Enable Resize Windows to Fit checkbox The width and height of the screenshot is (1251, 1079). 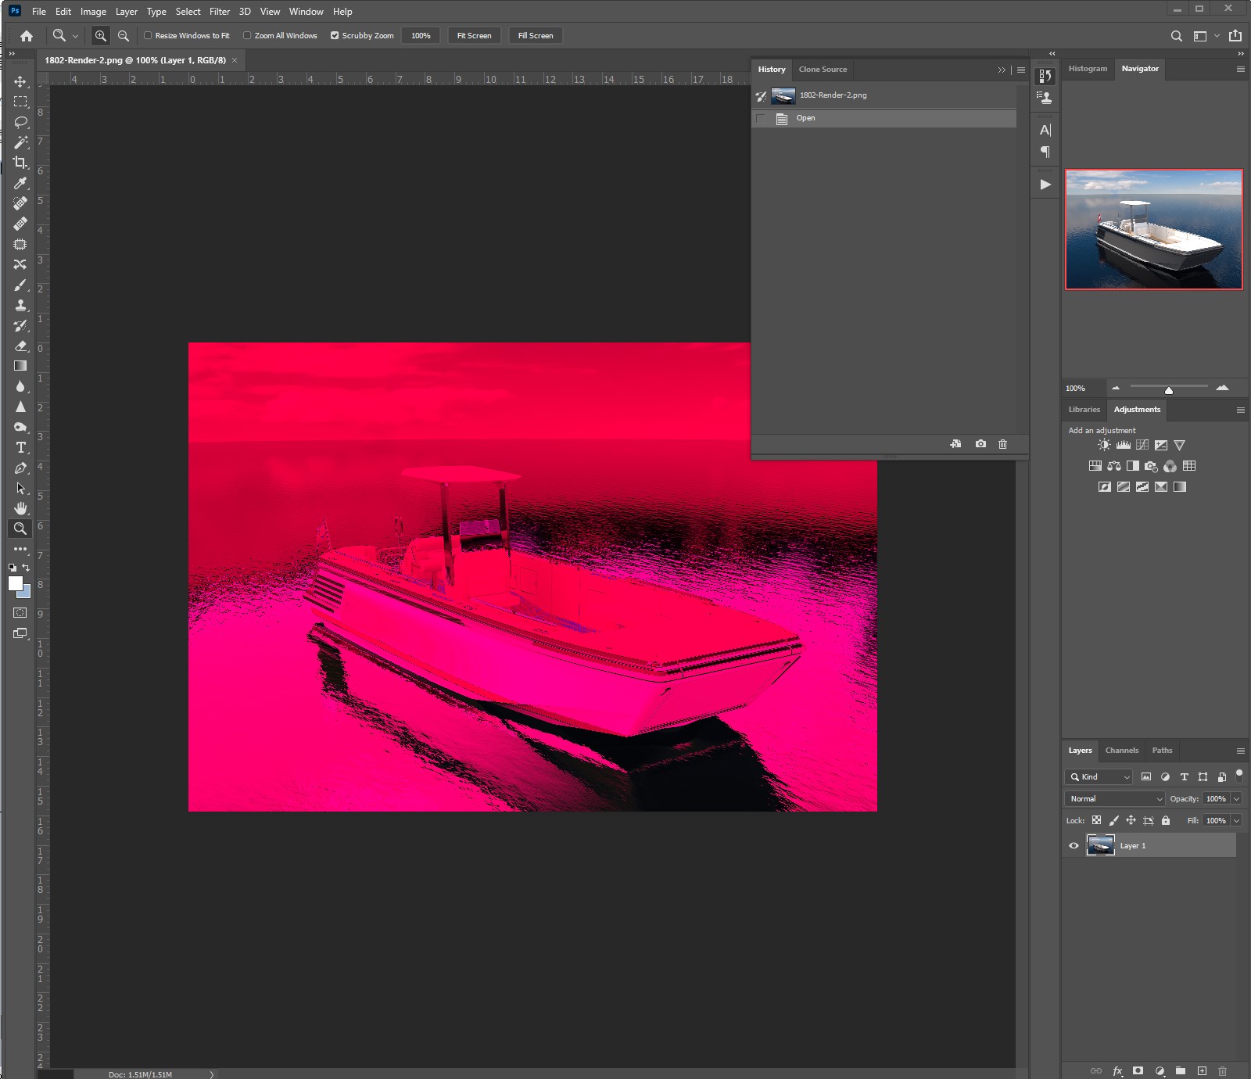(x=148, y=35)
